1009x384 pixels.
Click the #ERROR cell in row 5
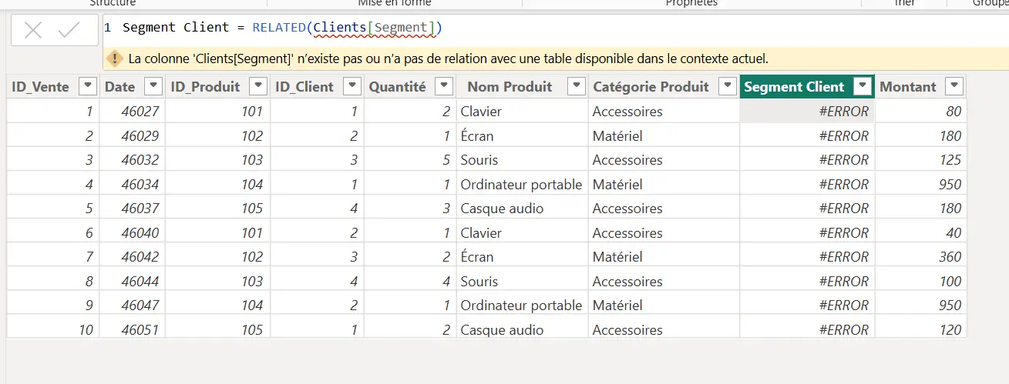tap(807, 209)
